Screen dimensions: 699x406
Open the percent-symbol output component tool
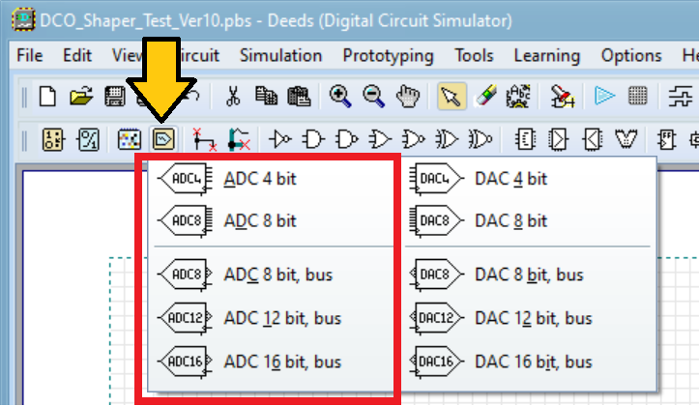pos(88,139)
